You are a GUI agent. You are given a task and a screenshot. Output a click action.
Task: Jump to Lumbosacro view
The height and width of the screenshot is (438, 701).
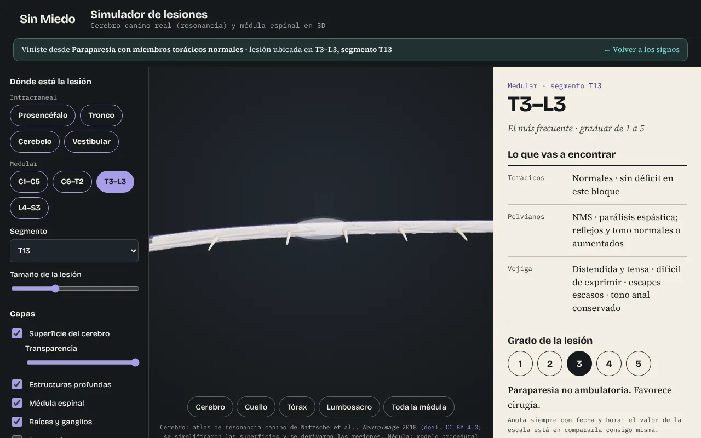click(x=349, y=407)
